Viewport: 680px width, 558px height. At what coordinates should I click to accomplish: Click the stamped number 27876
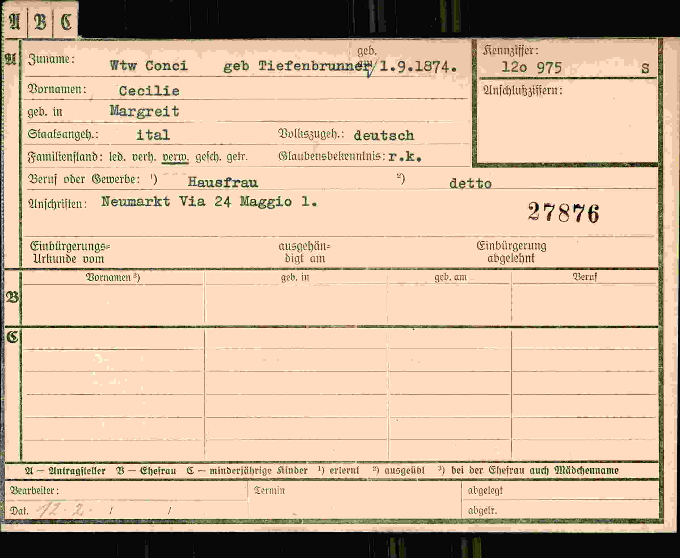(x=563, y=213)
